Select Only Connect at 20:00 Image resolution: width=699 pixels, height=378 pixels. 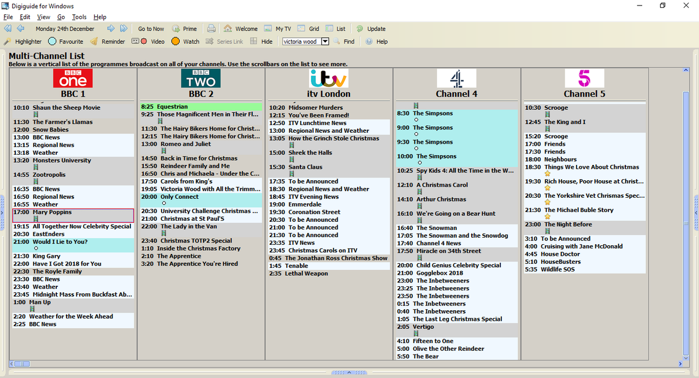click(x=201, y=200)
